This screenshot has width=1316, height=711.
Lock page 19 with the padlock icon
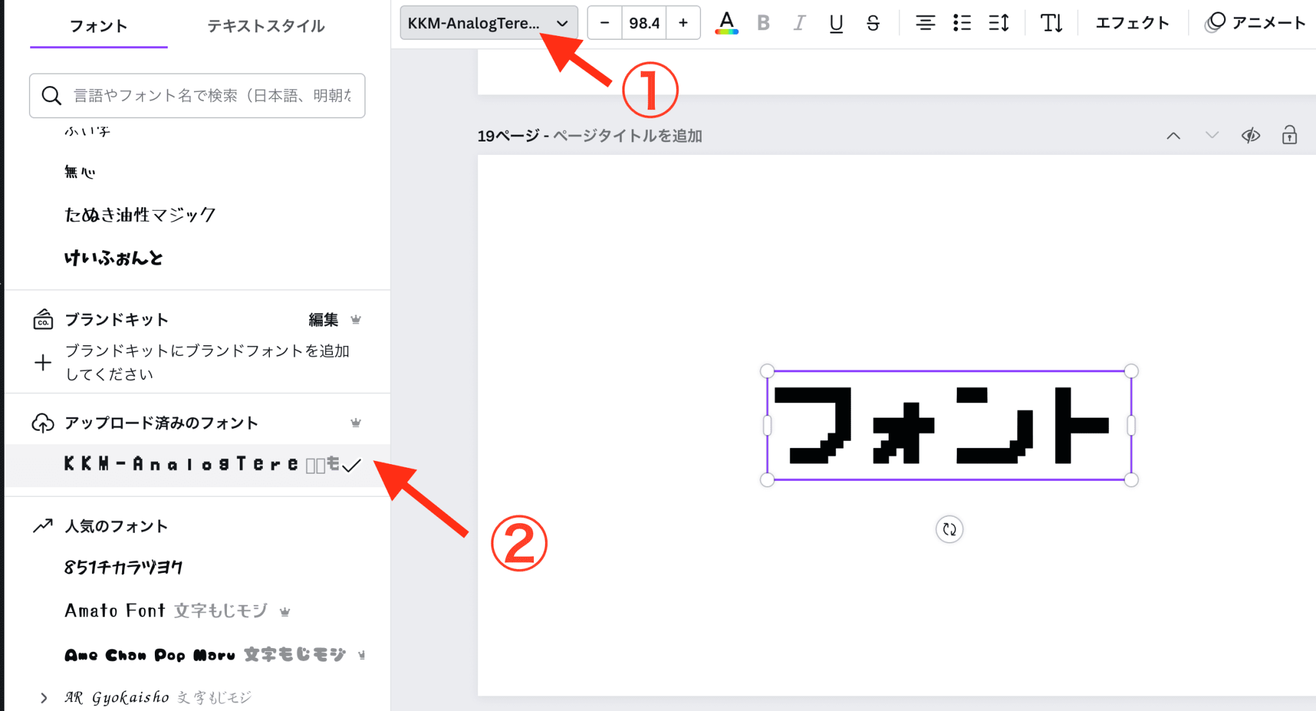1289,136
